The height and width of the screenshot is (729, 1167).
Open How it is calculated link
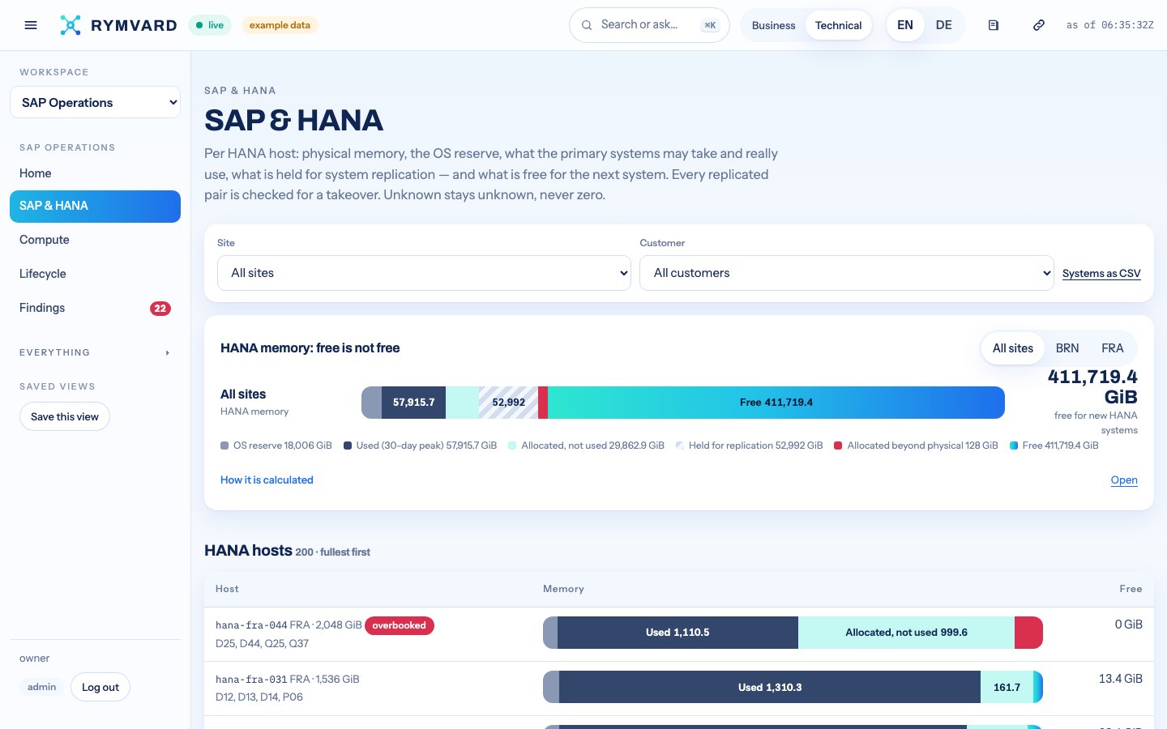point(267,480)
